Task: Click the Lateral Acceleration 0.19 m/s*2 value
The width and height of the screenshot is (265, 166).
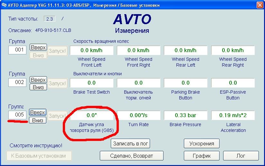Action: [233, 115]
